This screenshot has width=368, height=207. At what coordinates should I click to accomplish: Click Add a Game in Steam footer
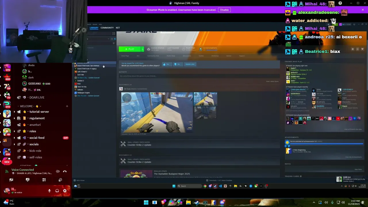click(x=79, y=180)
